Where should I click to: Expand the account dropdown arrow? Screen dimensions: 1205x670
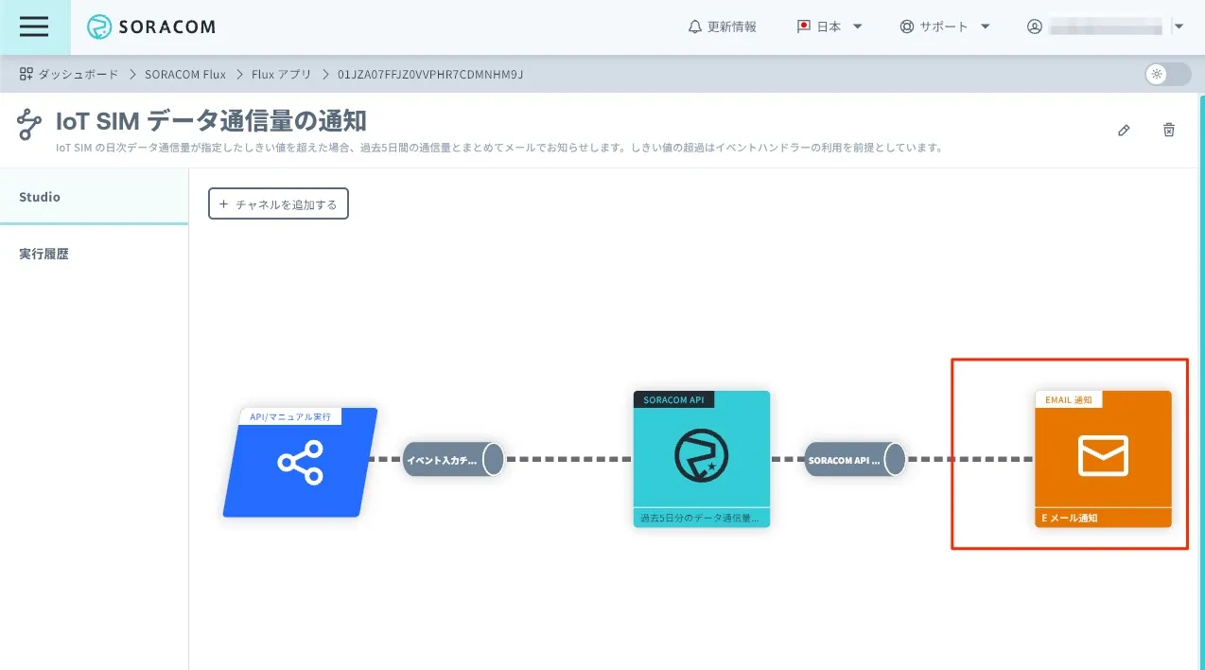pyautogui.click(x=1179, y=26)
